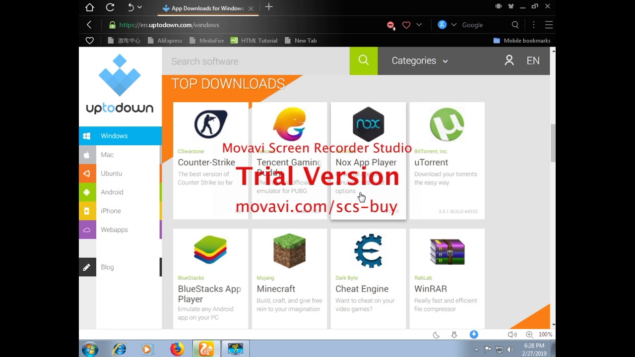Open the HTML Tutorial bookmark

pyautogui.click(x=254, y=41)
